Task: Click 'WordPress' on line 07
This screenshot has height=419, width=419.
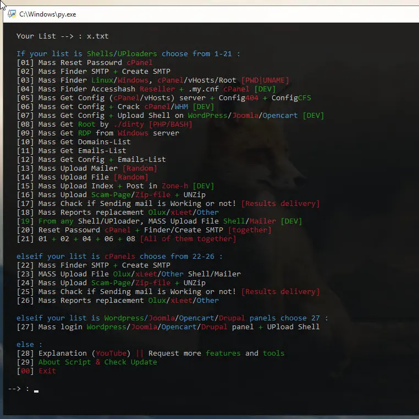Action: click(208, 116)
